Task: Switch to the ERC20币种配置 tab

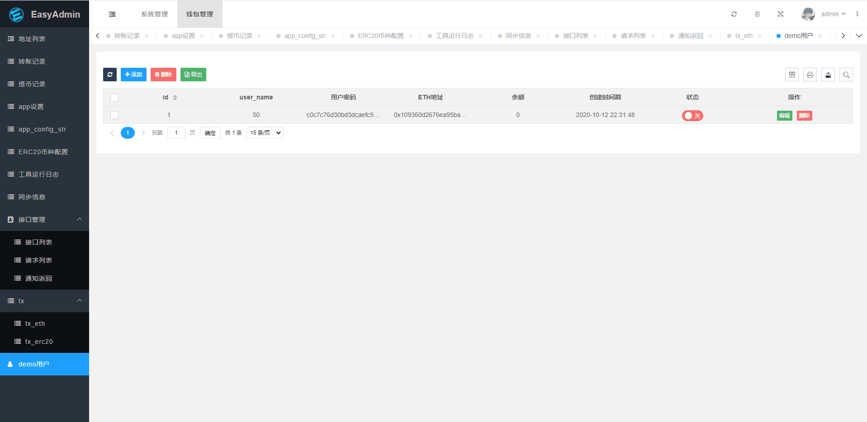Action: click(380, 36)
